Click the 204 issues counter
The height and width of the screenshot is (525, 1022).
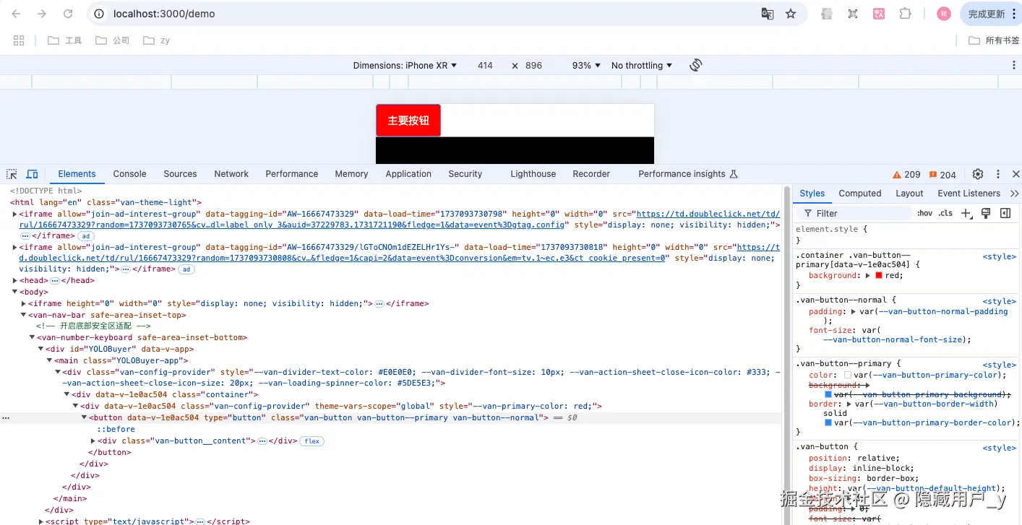click(x=942, y=175)
